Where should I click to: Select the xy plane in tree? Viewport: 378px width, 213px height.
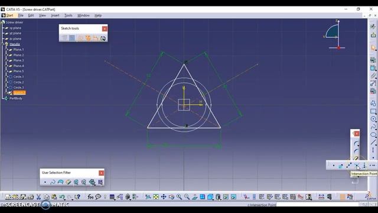click(15, 28)
